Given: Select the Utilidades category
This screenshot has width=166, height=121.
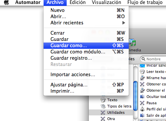Looking at the screenshot, I should [111, 112].
